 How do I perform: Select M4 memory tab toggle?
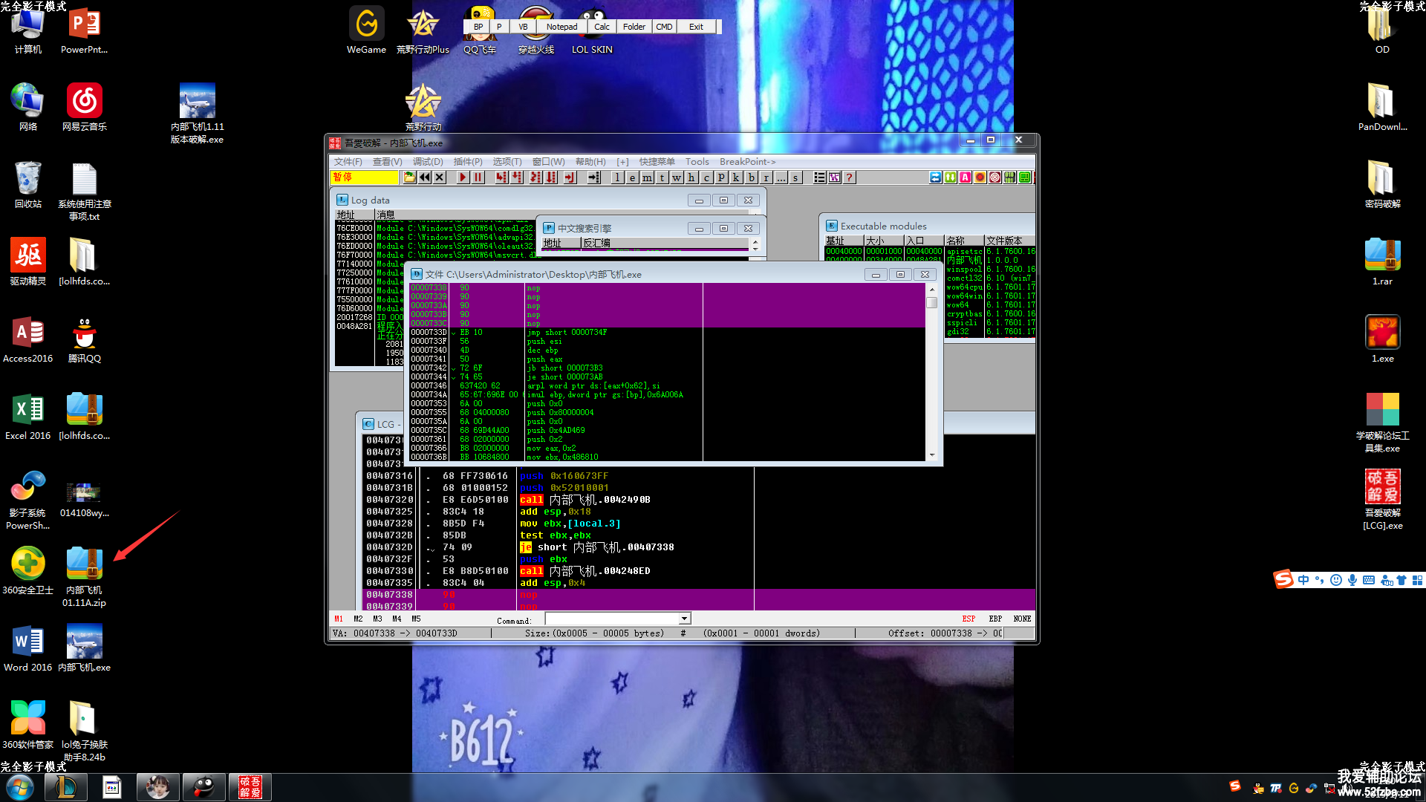[x=397, y=619]
